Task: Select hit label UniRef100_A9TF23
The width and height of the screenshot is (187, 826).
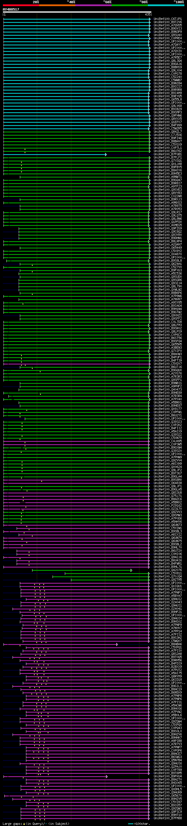Action: click(x=167, y=187)
